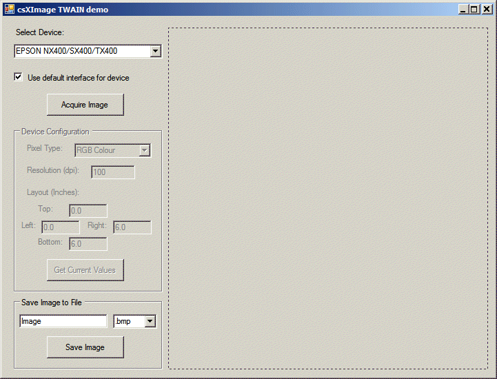Click the Pixel Type label
Image resolution: width=497 pixels, height=379 pixels.
45,148
